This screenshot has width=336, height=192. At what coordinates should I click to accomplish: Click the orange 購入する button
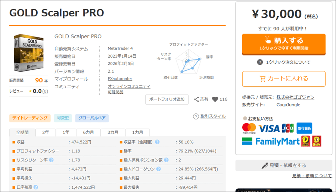click(284, 44)
